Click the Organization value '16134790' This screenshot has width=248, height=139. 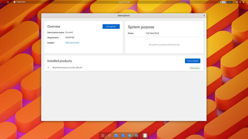pyautogui.click(x=70, y=37)
